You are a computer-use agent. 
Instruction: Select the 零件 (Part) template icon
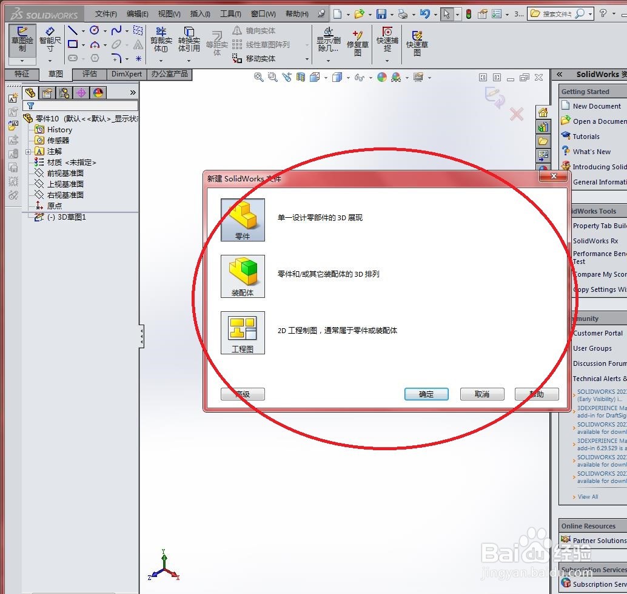click(243, 220)
